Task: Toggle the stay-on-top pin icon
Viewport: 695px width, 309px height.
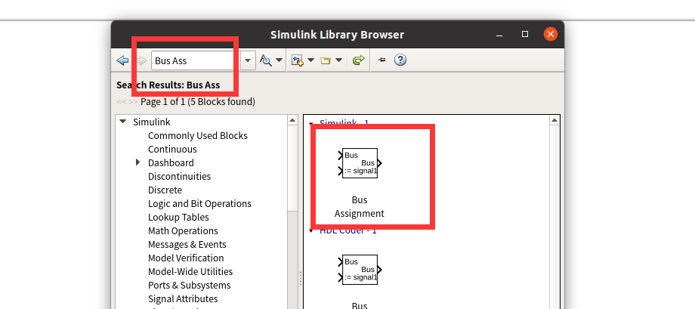Action: point(381,60)
